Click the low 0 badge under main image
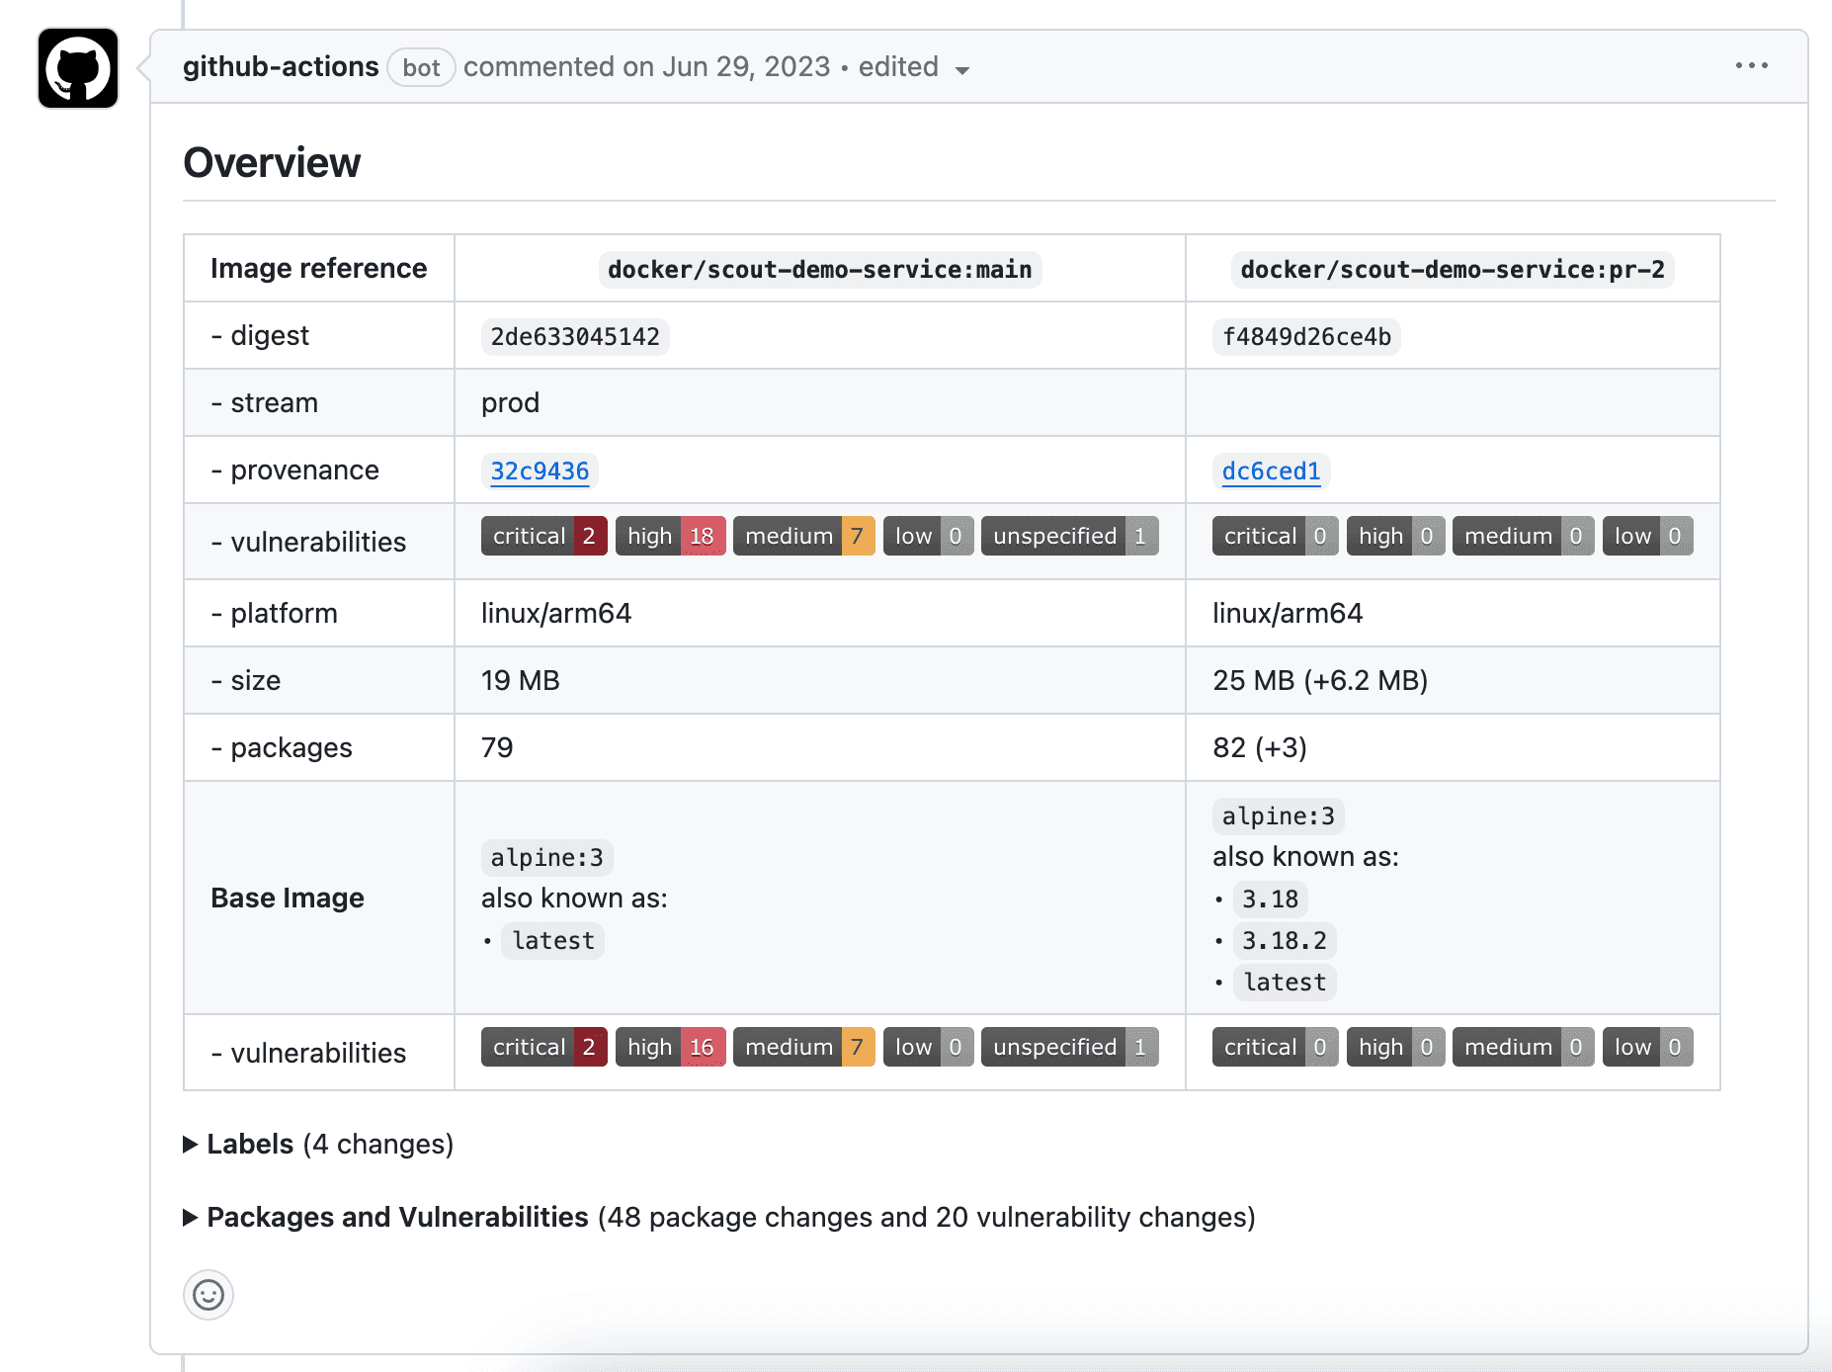This screenshot has width=1832, height=1372. click(x=928, y=536)
